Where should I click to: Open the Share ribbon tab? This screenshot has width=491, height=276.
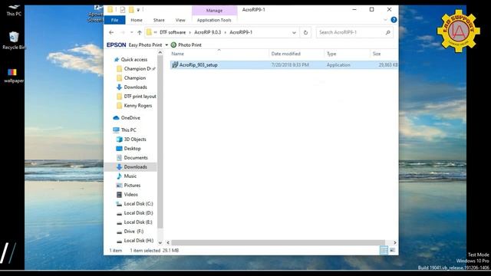(159, 20)
